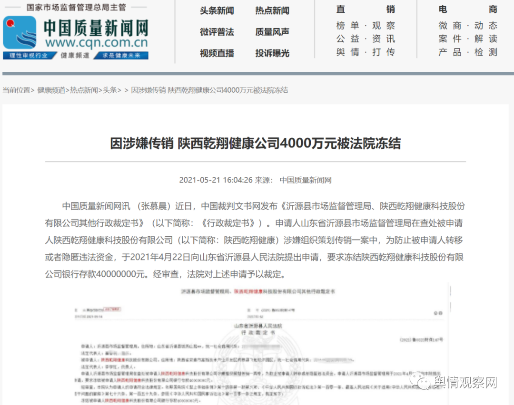Open the 投诉曝光 section

tap(272, 53)
